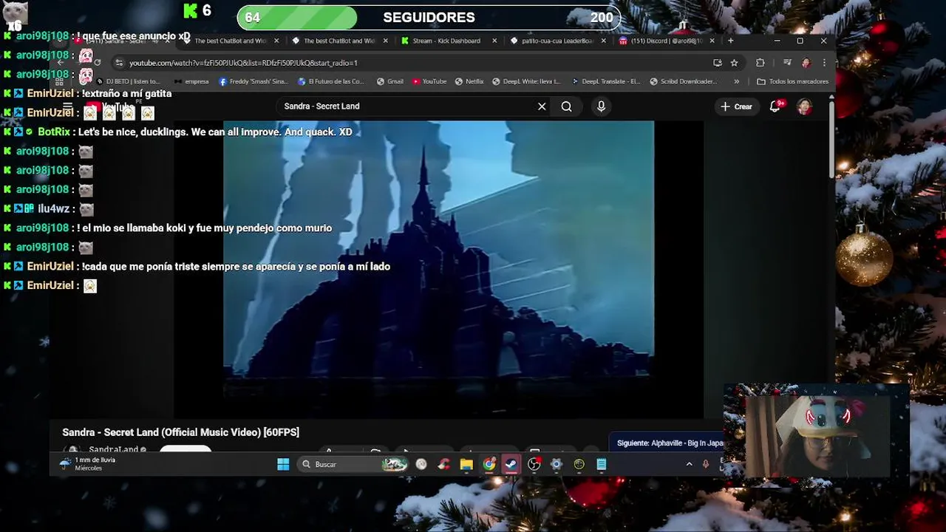This screenshot has height=532, width=946.
Task: Start voice search with the microphone
Action: click(601, 106)
